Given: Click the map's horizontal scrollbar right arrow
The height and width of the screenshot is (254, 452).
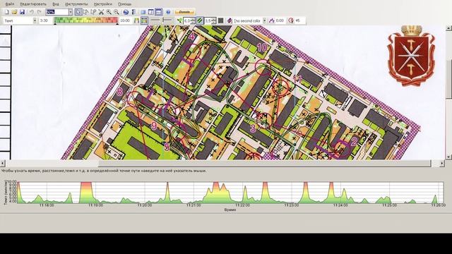Looking at the screenshot, I should coord(442,163).
